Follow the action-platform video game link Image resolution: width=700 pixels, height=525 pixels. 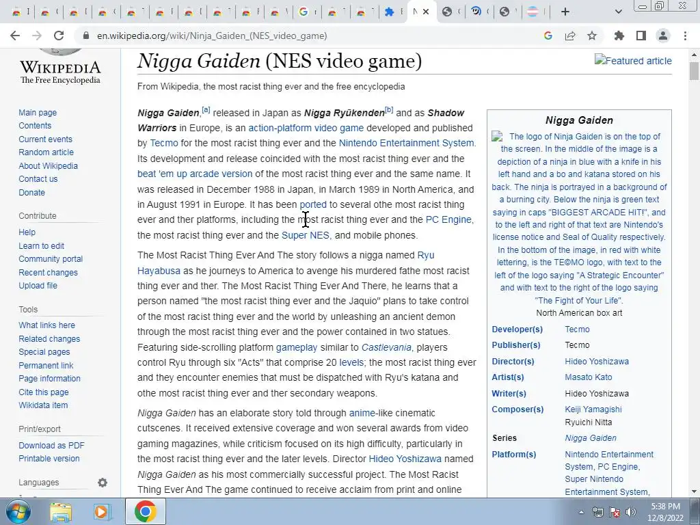306,128
